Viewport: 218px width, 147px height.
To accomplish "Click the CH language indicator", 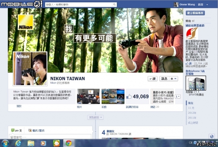I will (x=190, y=143).
